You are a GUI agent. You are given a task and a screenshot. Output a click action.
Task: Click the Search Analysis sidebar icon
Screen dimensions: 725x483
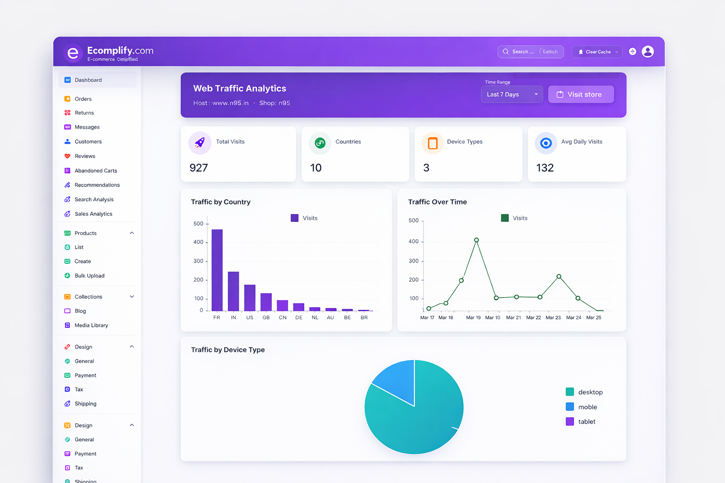[x=67, y=199]
